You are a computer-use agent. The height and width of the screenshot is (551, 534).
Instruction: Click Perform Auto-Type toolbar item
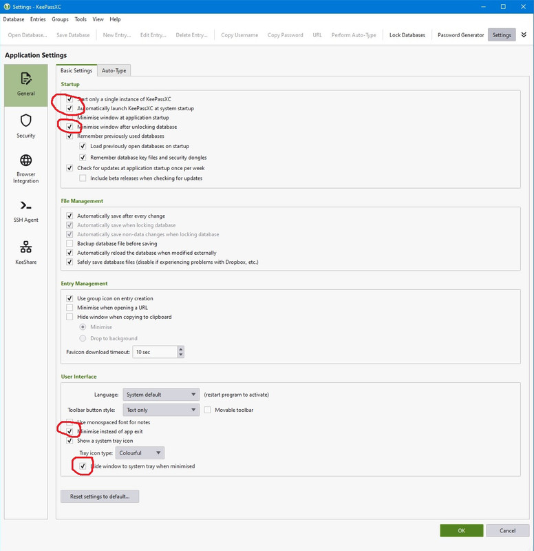pos(354,35)
